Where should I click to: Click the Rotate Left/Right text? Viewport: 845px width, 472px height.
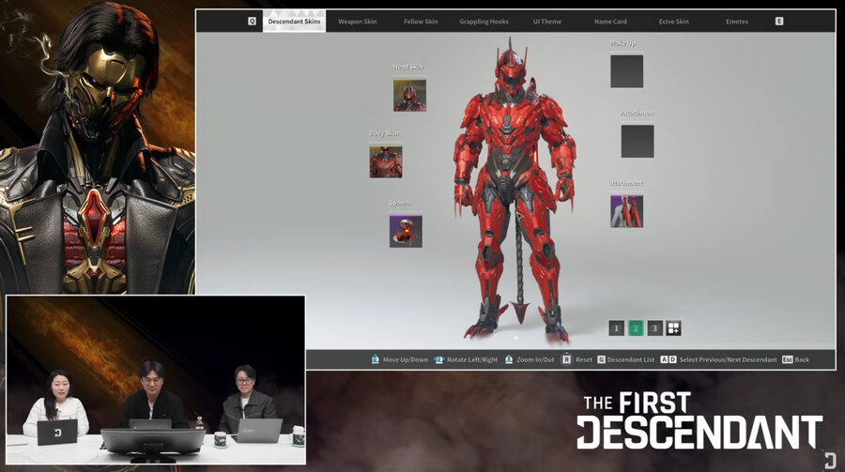[472, 360]
